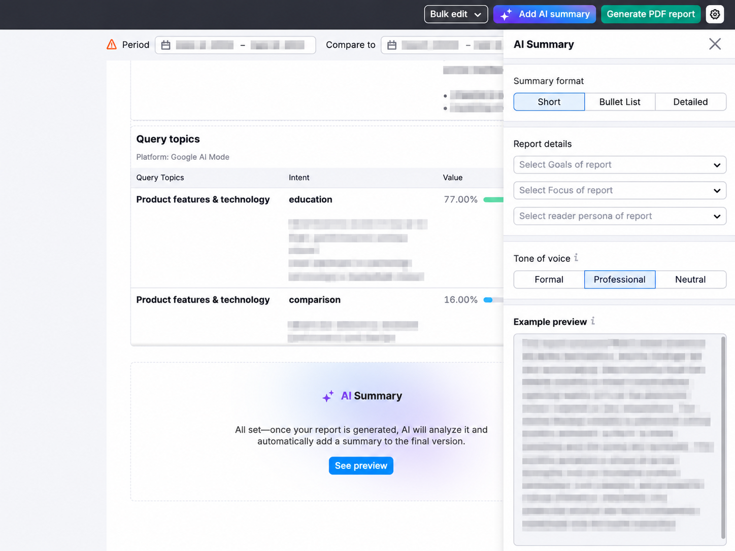
Task: Open Select Goals of report dropdown
Action: 620,165
